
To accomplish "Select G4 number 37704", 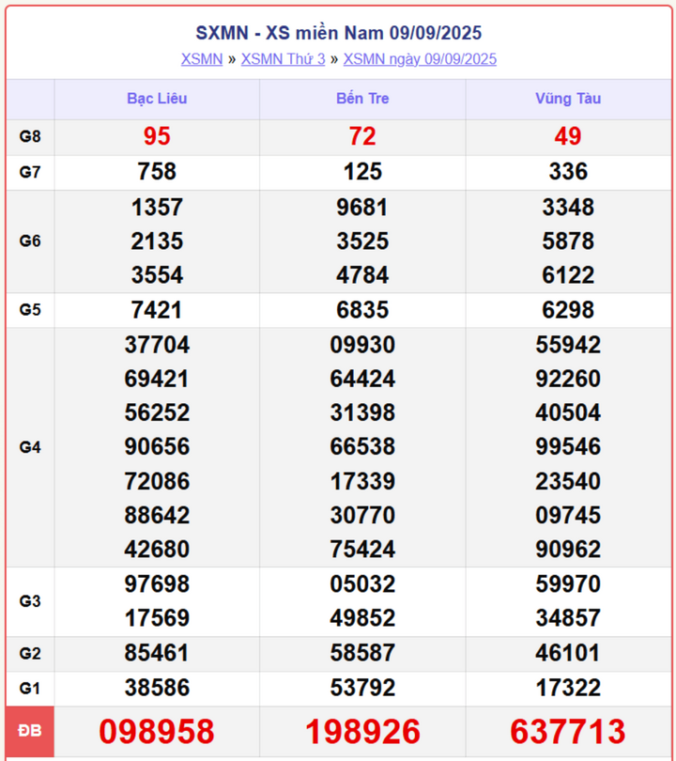I will [x=157, y=345].
